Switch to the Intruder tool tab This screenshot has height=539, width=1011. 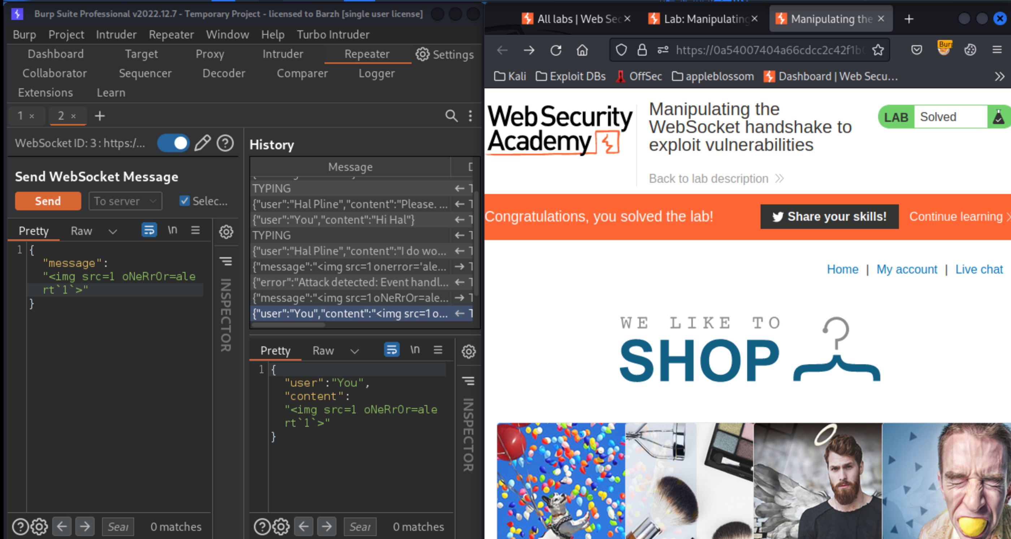(283, 54)
